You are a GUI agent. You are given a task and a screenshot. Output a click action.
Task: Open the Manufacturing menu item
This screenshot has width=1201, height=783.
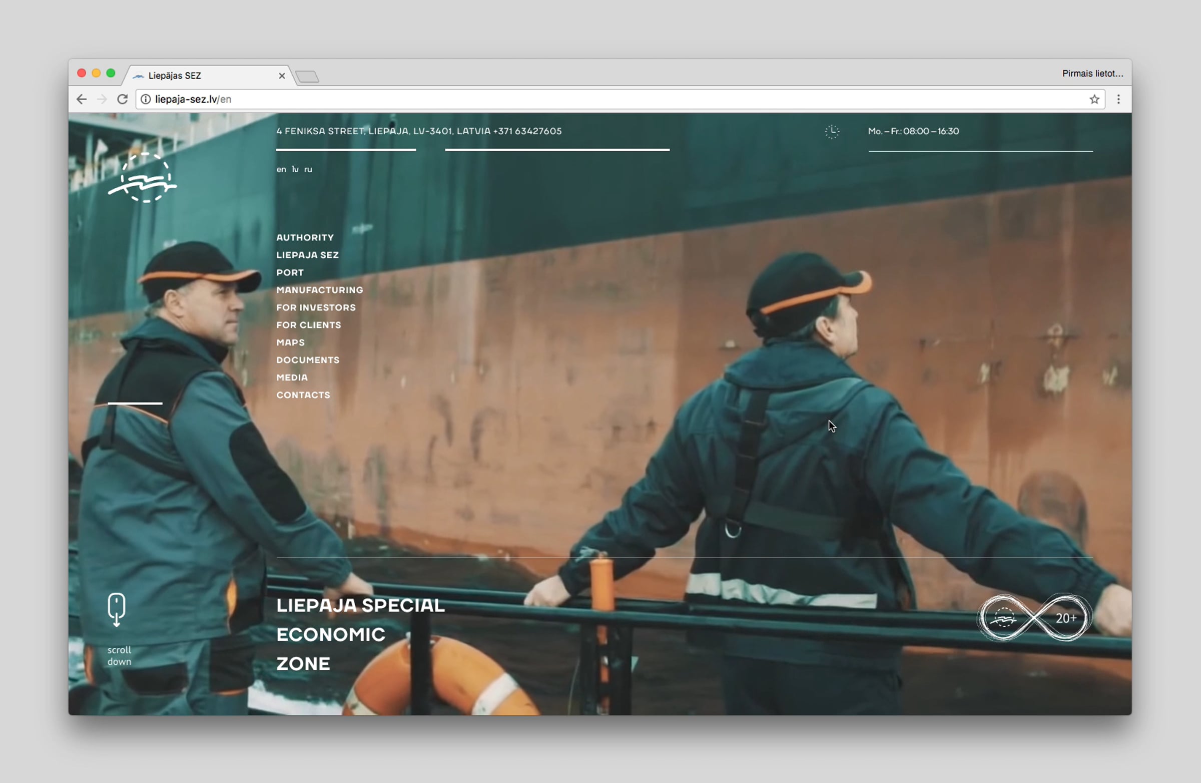coord(320,290)
